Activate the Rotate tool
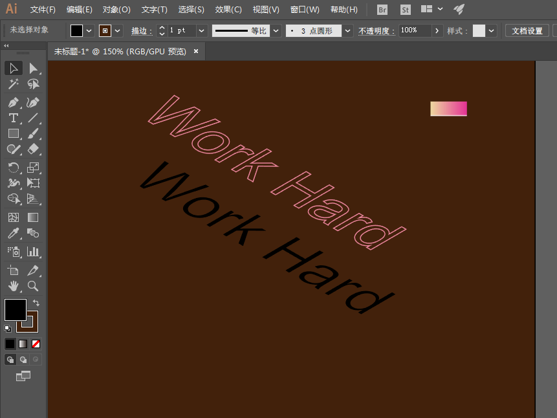The width and height of the screenshot is (557, 418). (x=14, y=168)
